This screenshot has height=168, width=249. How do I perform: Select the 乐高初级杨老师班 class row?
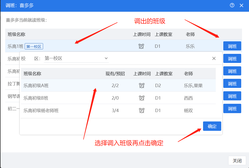click(x=118, y=110)
